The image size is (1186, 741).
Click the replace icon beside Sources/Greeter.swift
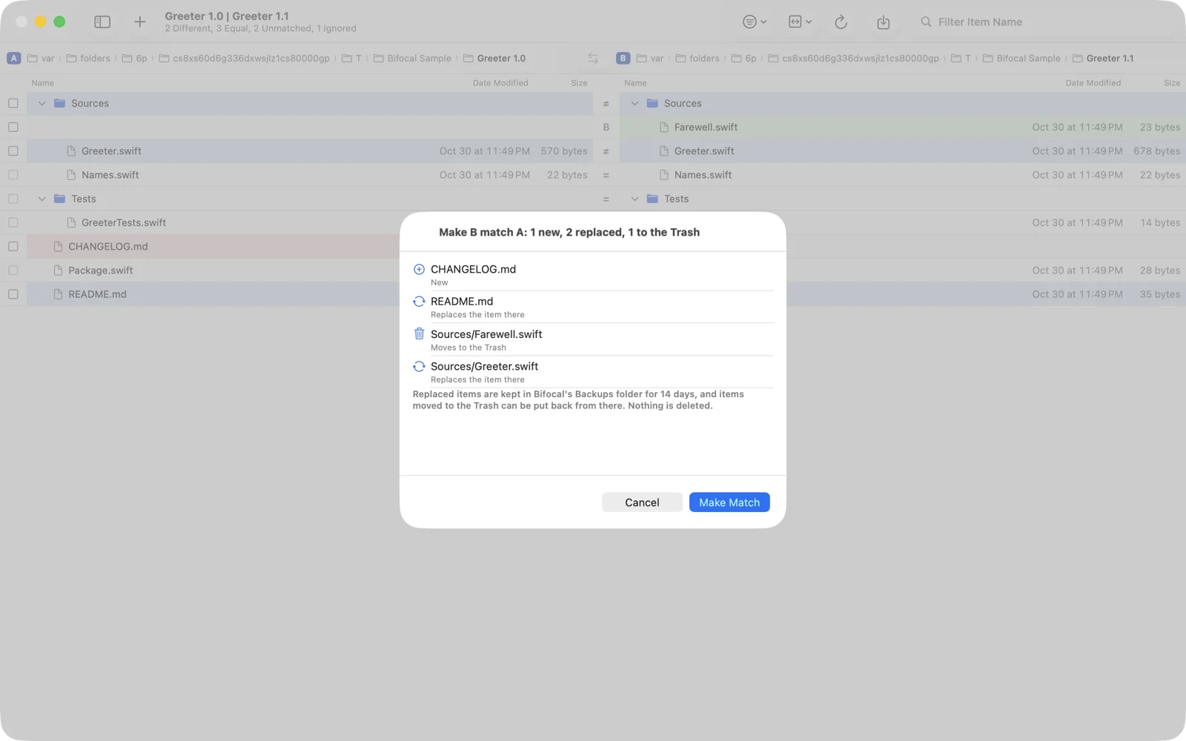click(419, 366)
